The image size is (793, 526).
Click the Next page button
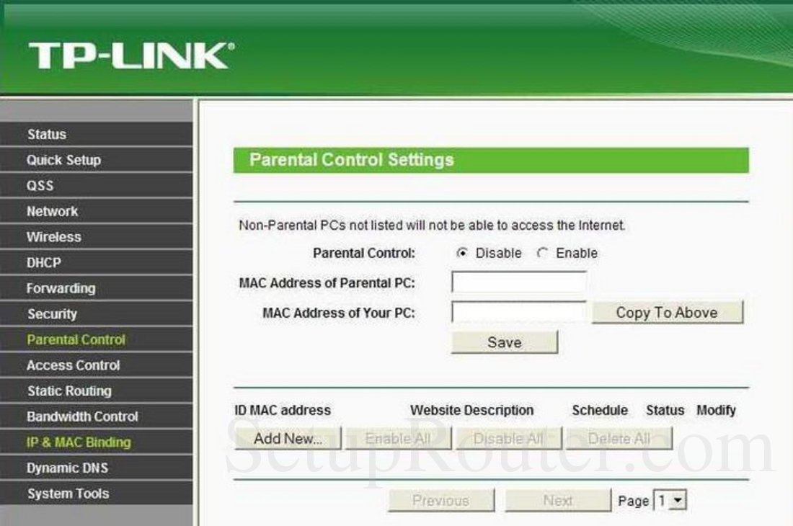(x=558, y=500)
